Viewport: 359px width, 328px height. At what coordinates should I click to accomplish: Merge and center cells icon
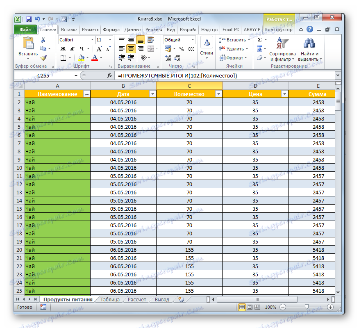tap(151, 49)
